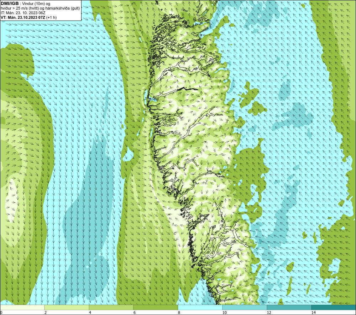Click the scale label '4'
Image resolution: width=356 pixels, height=315 pixels.
pyautogui.click(x=90, y=313)
